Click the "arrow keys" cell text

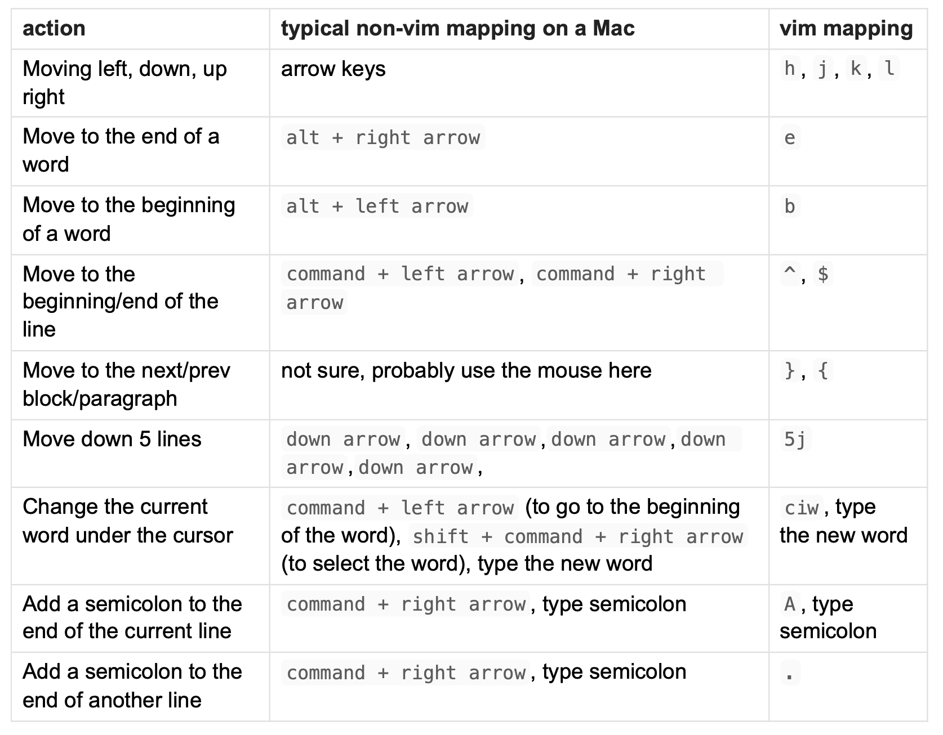tap(333, 69)
